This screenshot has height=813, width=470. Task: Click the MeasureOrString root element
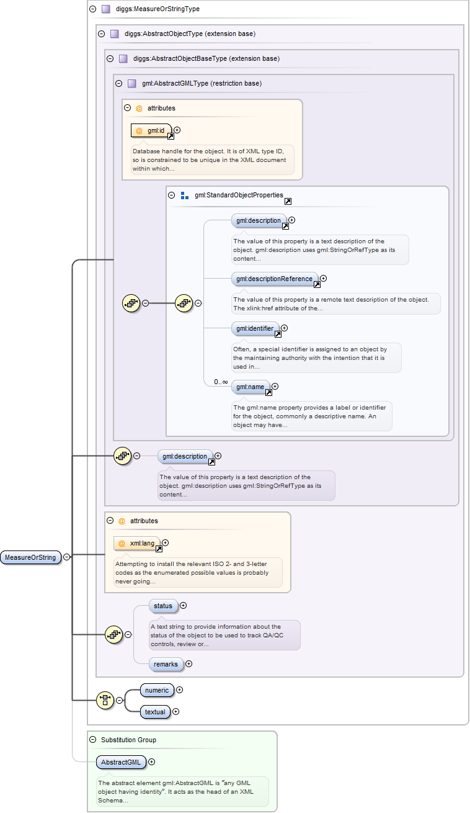[x=30, y=557]
